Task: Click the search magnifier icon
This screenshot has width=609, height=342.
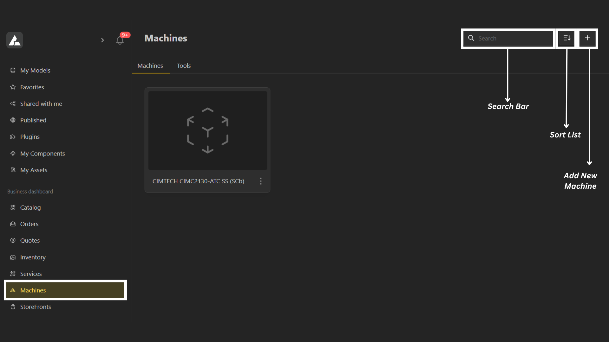Action: [471, 38]
